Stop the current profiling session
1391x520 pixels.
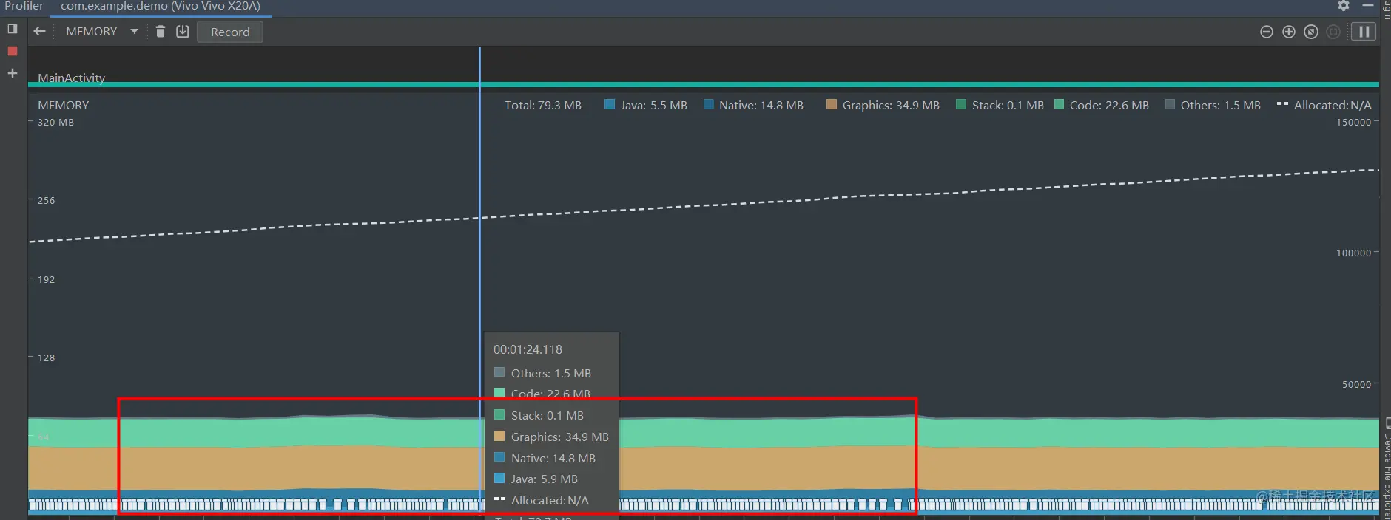[12, 51]
